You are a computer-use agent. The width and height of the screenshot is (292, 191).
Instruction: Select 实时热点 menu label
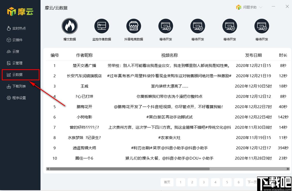point(19,28)
